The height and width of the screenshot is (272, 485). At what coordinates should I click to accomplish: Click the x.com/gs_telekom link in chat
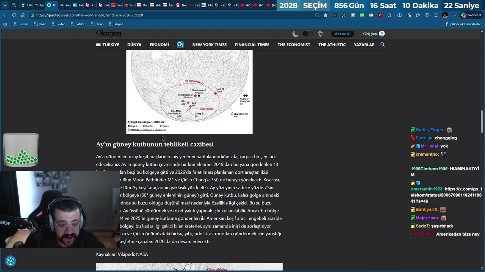(x=446, y=195)
